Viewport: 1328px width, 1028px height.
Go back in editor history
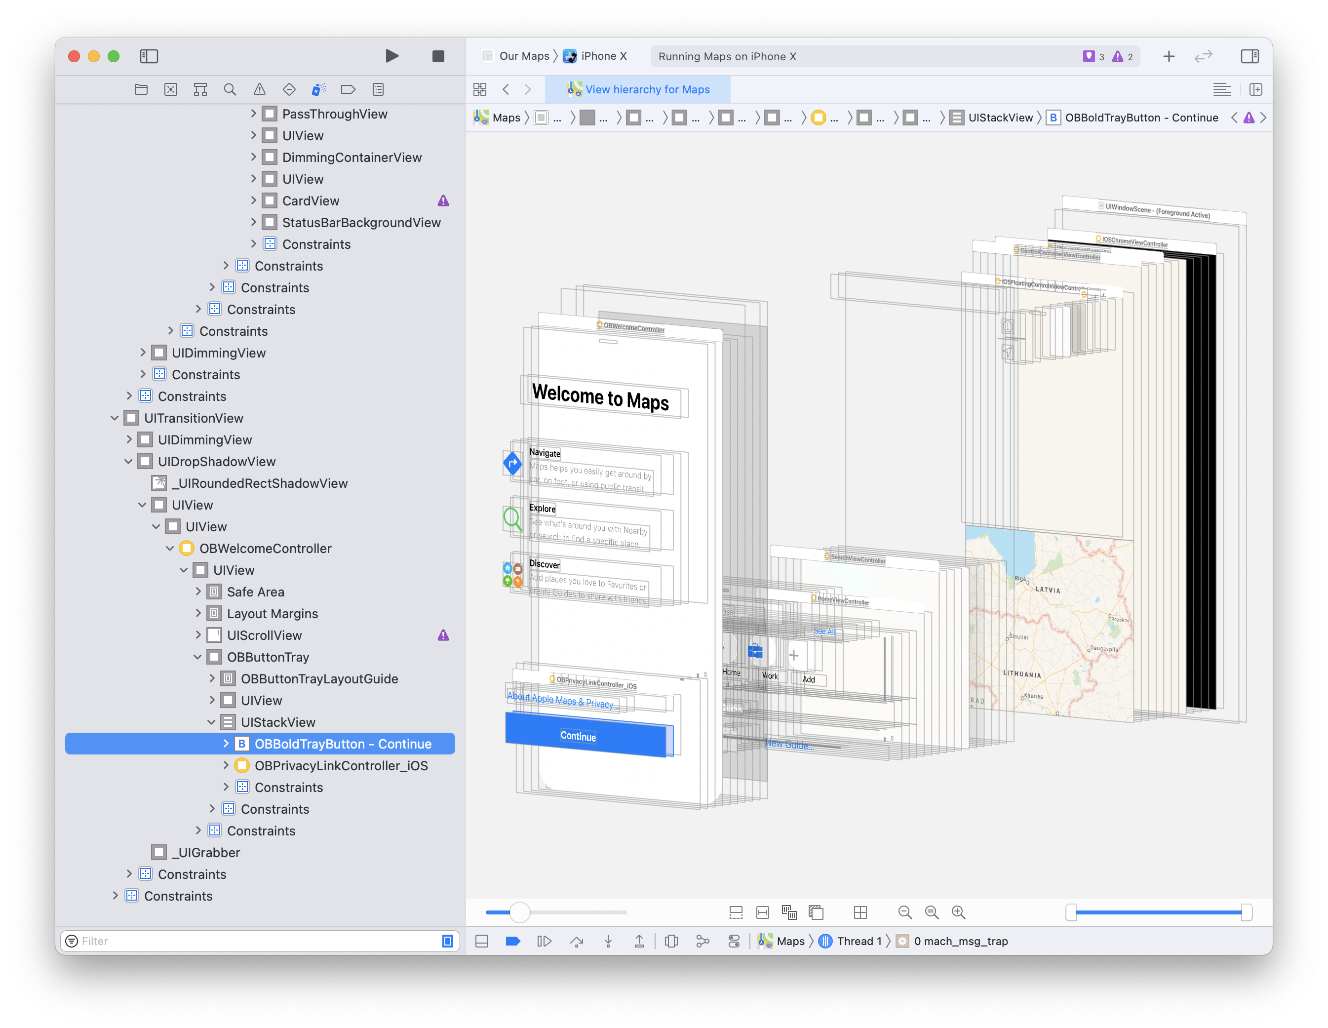[506, 89]
